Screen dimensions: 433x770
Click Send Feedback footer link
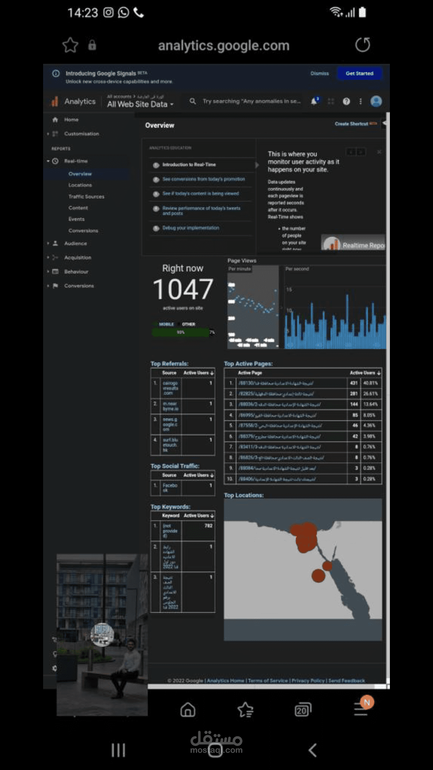click(x=346, y=681)
